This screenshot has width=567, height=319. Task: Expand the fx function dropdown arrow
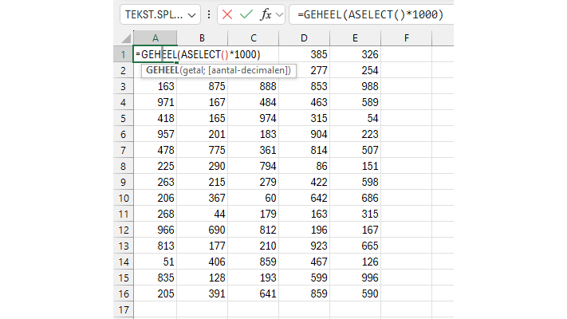coord(279,15)
